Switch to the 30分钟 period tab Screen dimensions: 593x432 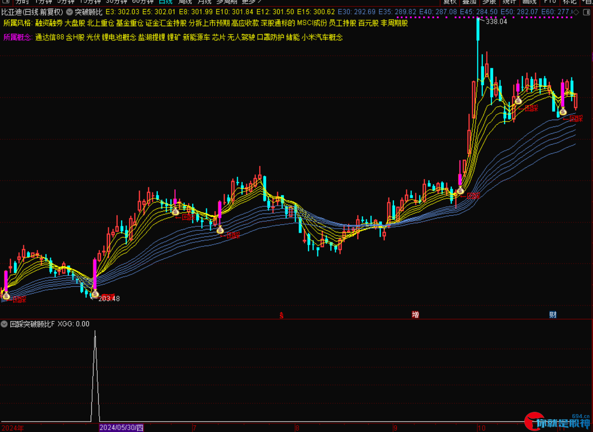[116, 2]
